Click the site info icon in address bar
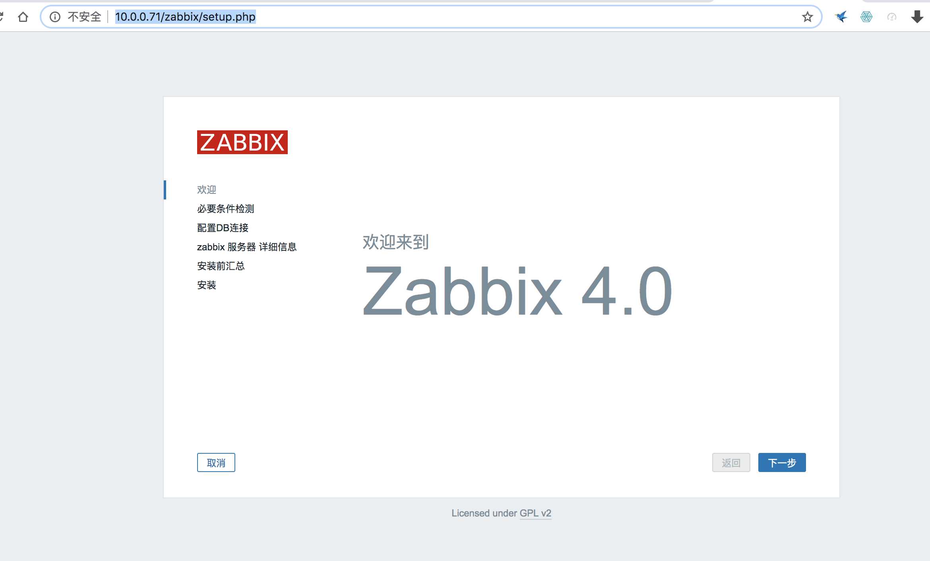Screen dimensions: 930x561 click(55, 17)
